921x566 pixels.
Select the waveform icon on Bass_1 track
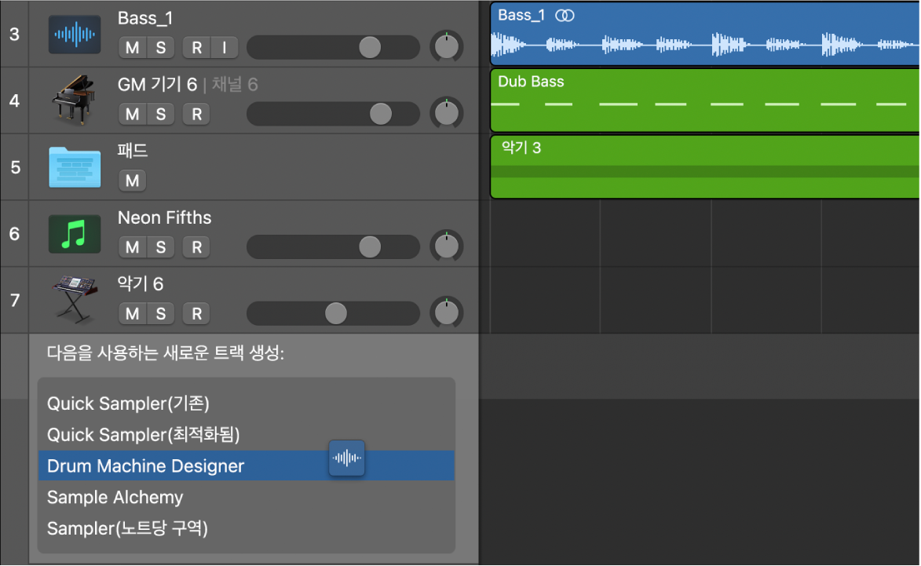click(x=75, y=34)
